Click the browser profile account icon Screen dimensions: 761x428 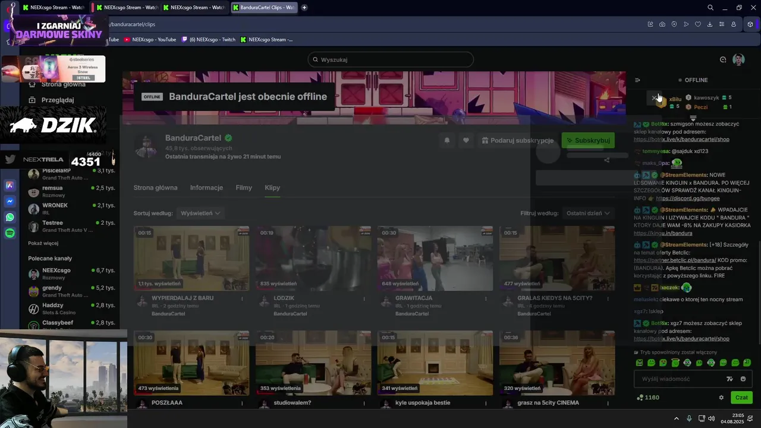click(x=734, y=24)
